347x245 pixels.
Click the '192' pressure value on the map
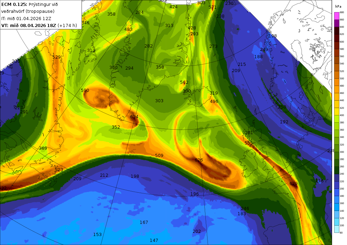[x=284, y=122]
